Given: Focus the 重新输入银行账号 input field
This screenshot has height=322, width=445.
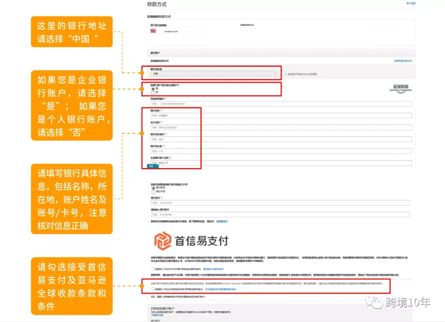Looking at the screenshot, I should tap(280, 215).
